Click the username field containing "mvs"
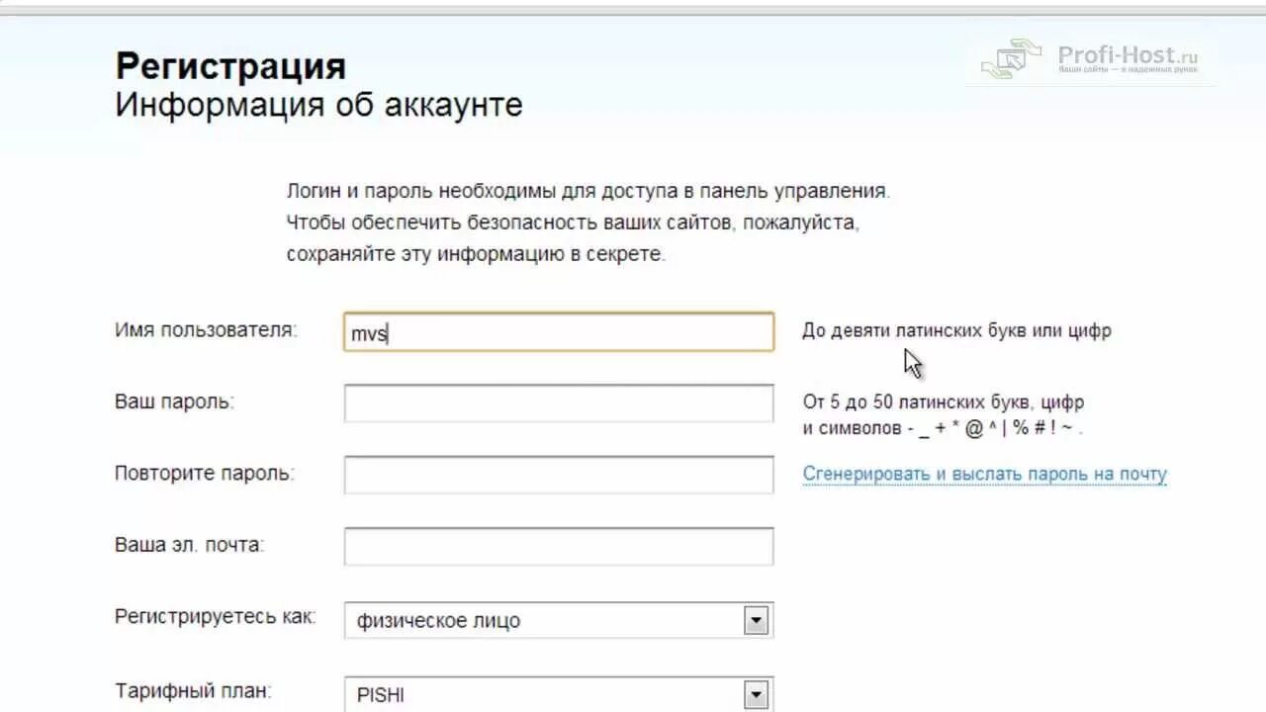This screenshot has height=712, width=1266. (x=559, y=332)
